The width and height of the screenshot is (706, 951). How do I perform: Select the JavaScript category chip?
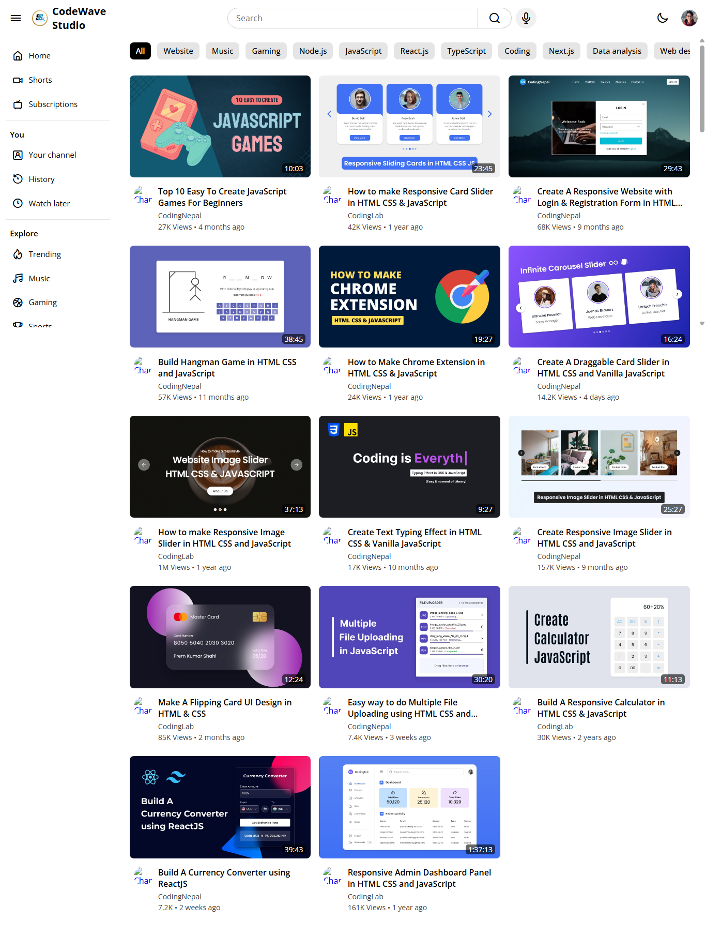(x=363, y=51)
